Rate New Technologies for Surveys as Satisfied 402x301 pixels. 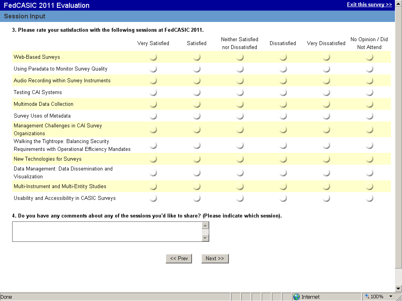point(196,159)
